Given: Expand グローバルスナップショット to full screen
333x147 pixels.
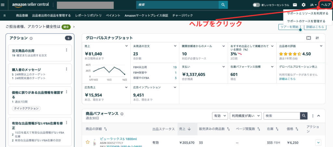Looking at the screenshot, I should click(309, 38).
